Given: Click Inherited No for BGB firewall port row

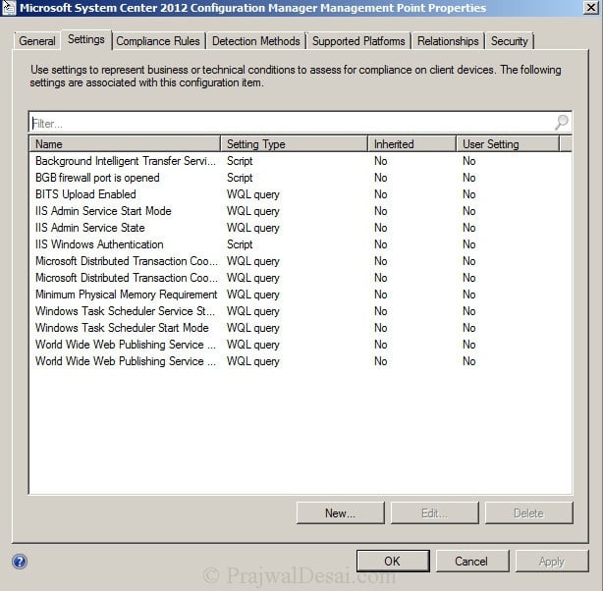Looking at the screenshot, I should [x=381, y=178].
